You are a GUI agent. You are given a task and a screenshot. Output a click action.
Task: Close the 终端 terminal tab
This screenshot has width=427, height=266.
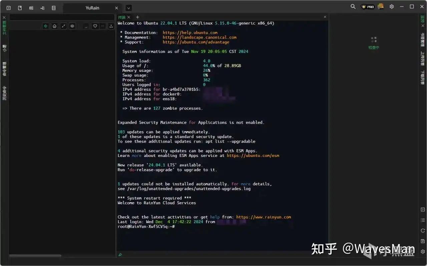(x=129, y=17)
